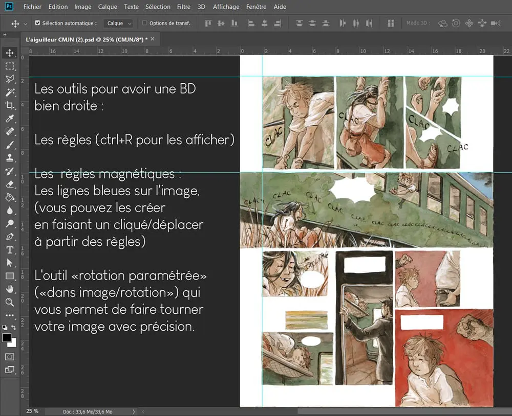Click the Photoshop Ps logo icon
Screen dimensions: 512x416
click(9, 6)
